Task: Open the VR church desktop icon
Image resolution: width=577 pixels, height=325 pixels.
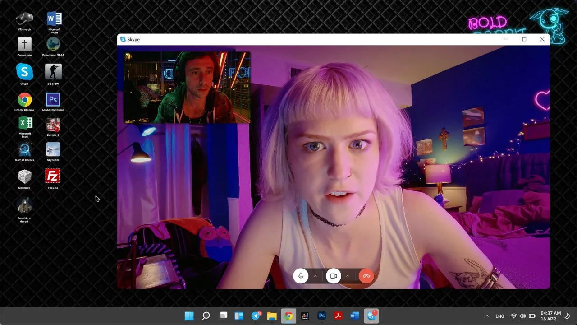Action: coord(24,19)
